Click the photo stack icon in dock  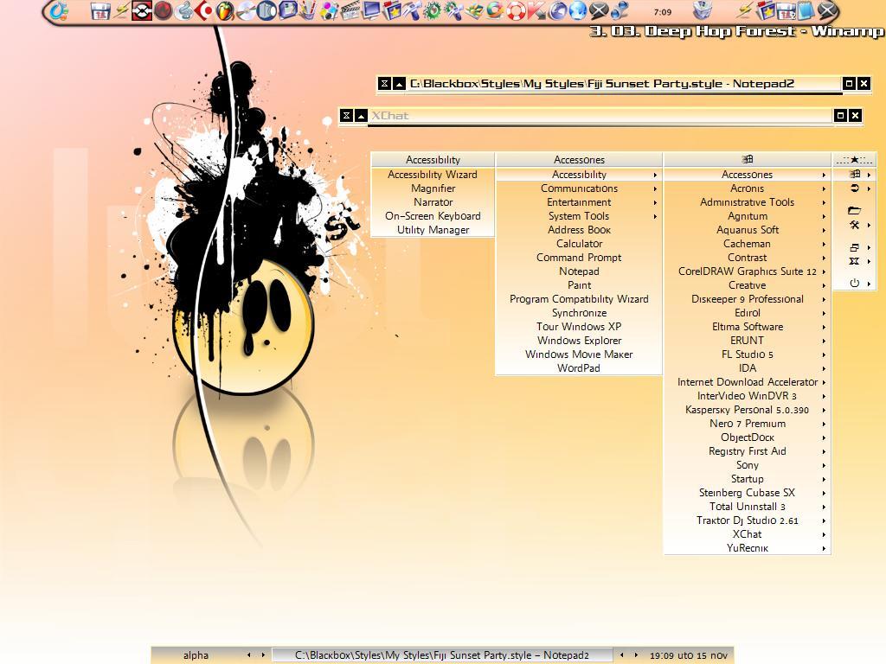pos(474,10)
